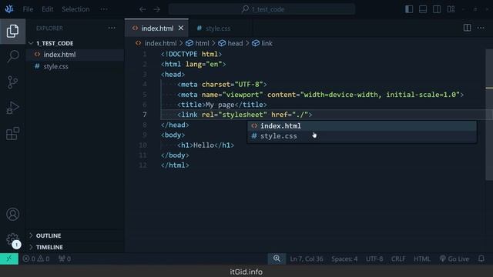Change encoding via UTF-8
Screen dimensions: 493x277
pos(374,259)
